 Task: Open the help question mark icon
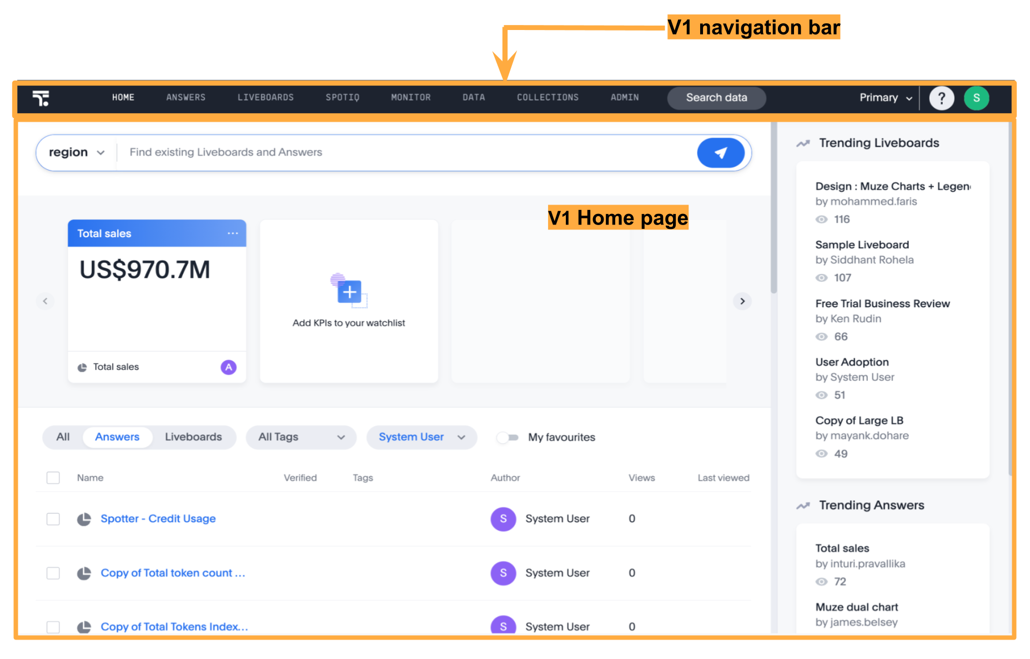point(941,98)
